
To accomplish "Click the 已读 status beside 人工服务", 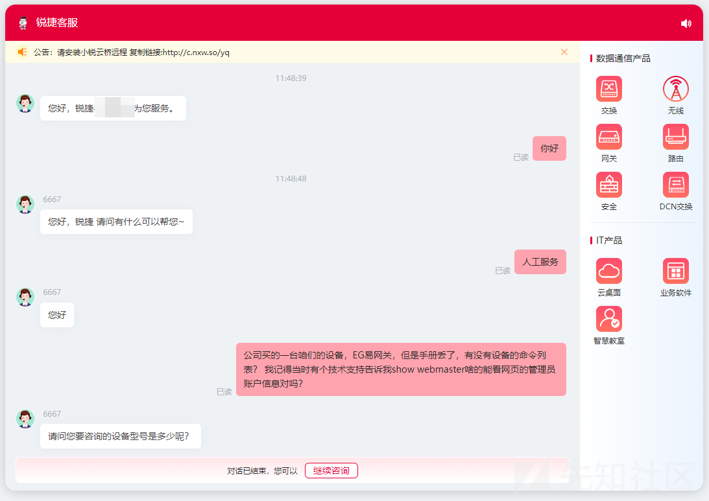I will coord(503,271).
